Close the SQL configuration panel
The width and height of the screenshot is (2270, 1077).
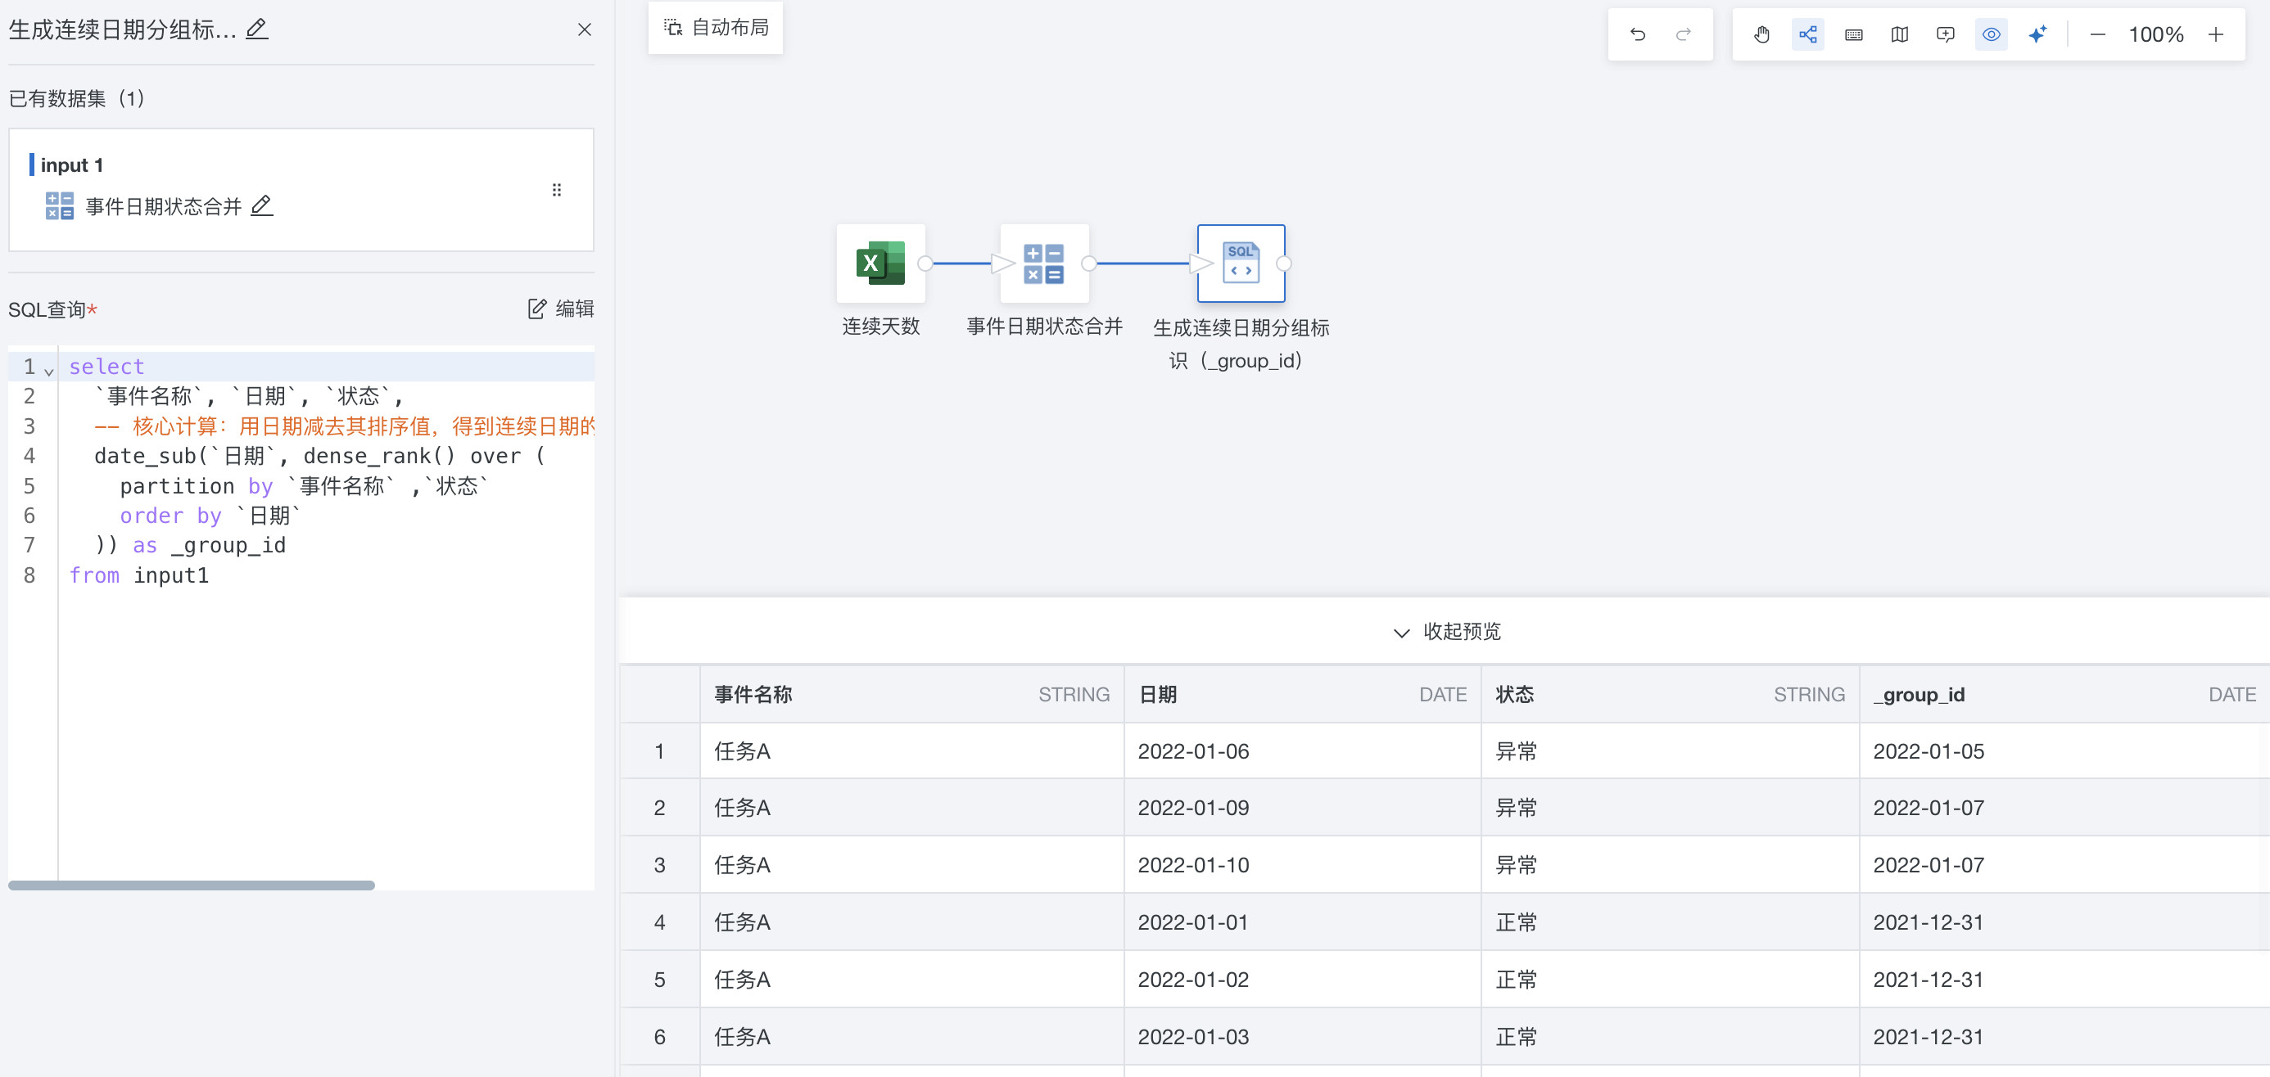click(584, 30)
